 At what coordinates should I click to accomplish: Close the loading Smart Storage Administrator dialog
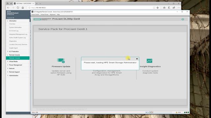137,59
